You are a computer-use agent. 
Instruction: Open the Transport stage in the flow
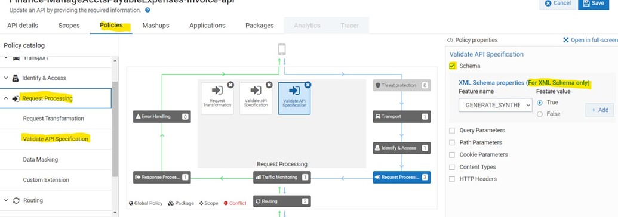402,117
